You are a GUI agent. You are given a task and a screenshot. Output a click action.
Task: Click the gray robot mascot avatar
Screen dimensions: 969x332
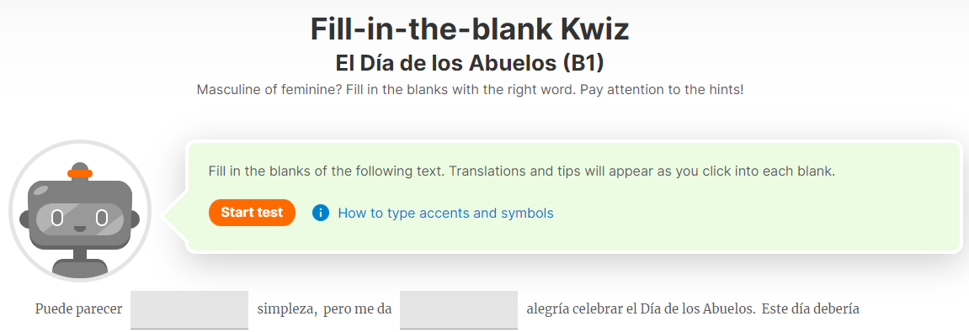[x=80, y=211]
